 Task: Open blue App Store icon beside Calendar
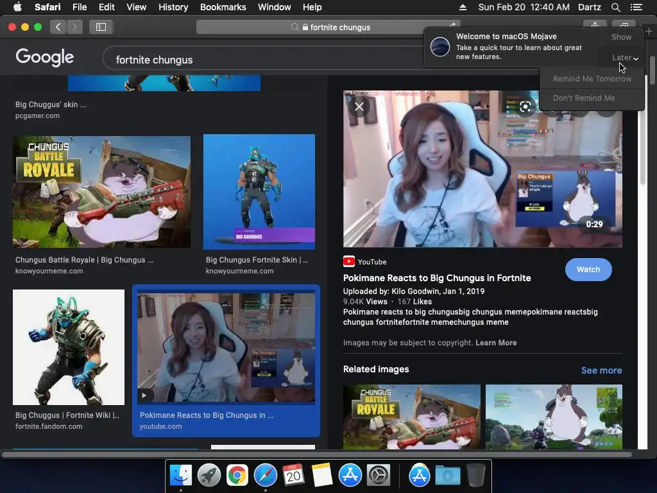[x=350, y=476]
